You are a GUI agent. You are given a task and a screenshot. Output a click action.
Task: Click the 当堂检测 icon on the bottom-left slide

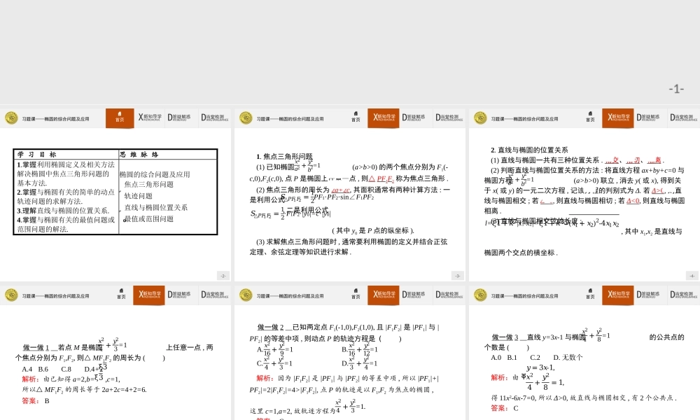pos(213,295)
